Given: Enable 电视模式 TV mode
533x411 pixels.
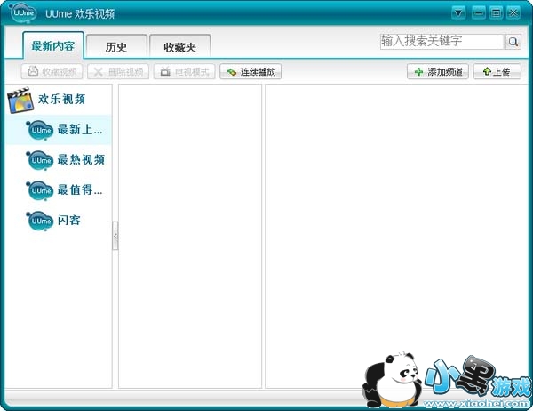Looking at the screenshot, I should pyautogui.click(x=184, y=71).
